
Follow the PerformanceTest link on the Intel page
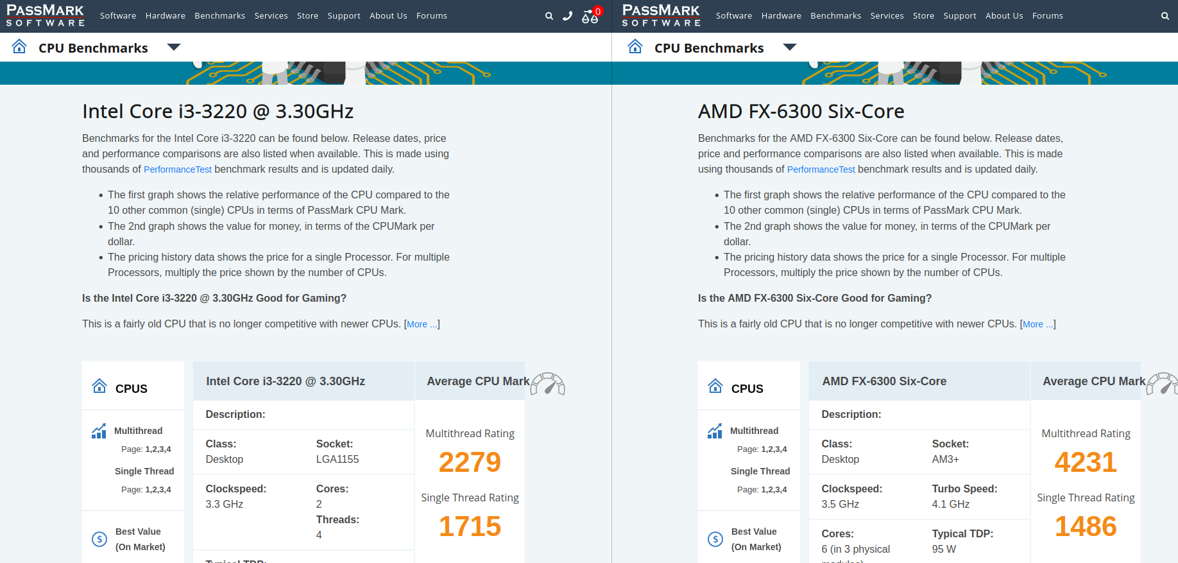178,169
